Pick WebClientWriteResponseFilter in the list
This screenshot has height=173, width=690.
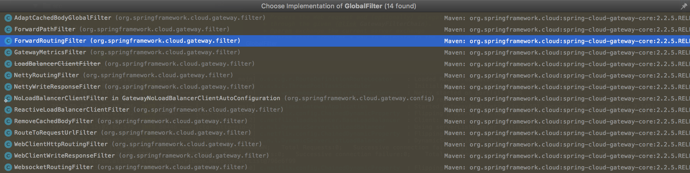pos(64,156)
